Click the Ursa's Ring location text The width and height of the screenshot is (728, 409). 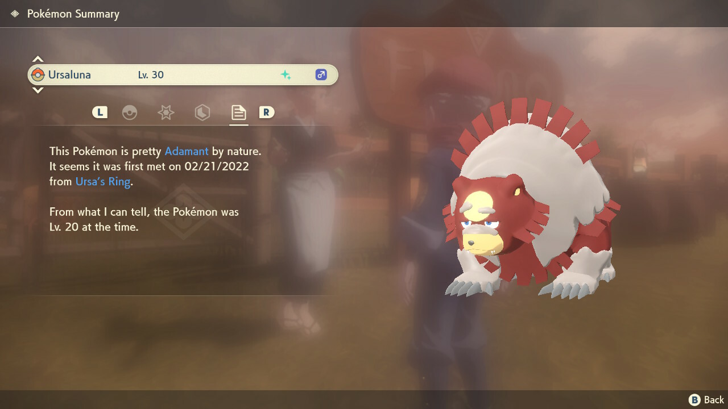[x=103, y=182]
